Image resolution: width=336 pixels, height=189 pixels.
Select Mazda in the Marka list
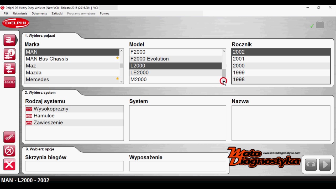(x=72, y=72)
